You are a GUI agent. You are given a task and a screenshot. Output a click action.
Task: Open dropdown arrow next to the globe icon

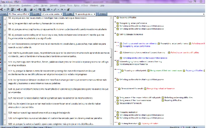click(x=52, y=10)
